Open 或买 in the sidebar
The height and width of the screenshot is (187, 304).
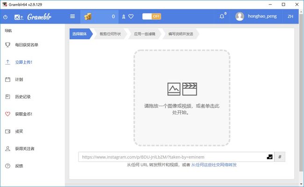click(19, 131)
